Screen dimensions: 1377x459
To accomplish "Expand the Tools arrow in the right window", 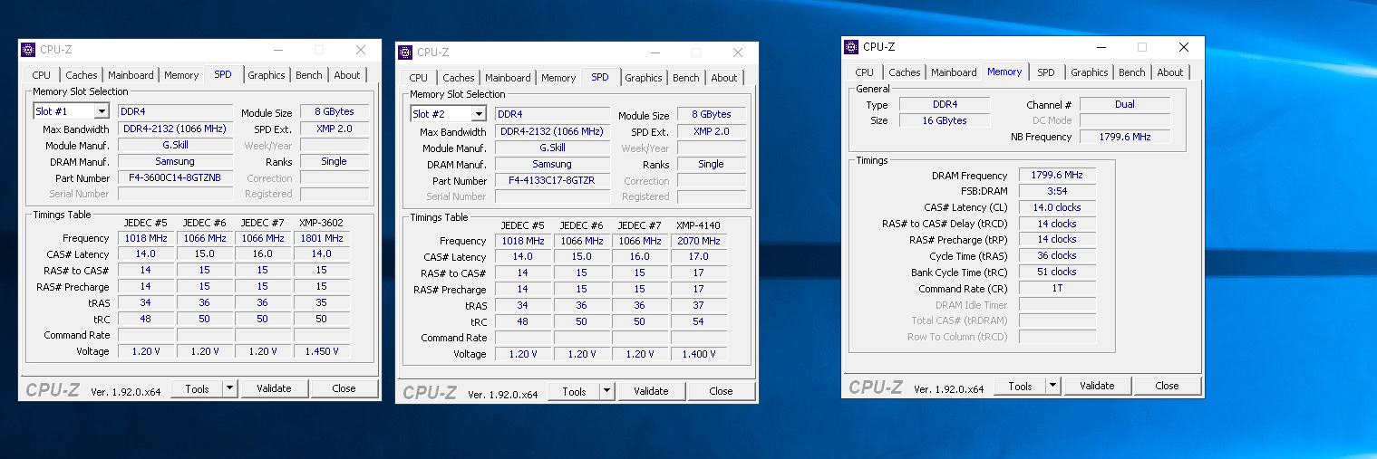I will pos(1052,386).
